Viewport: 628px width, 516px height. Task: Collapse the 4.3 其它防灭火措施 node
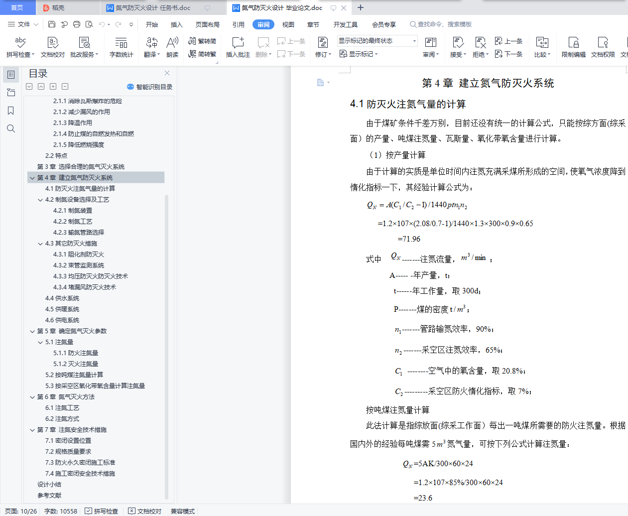[x=40, y=244]
